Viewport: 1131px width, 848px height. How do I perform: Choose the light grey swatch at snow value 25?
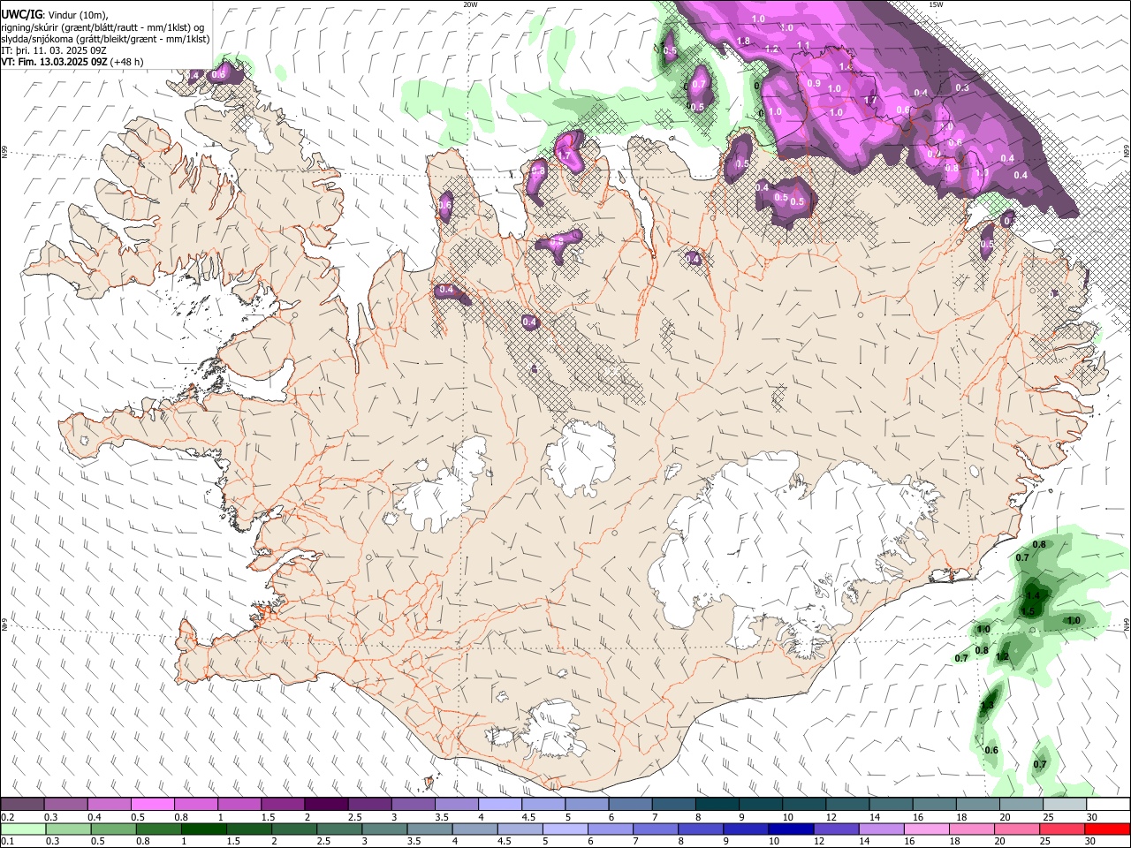coord(1065,805)
